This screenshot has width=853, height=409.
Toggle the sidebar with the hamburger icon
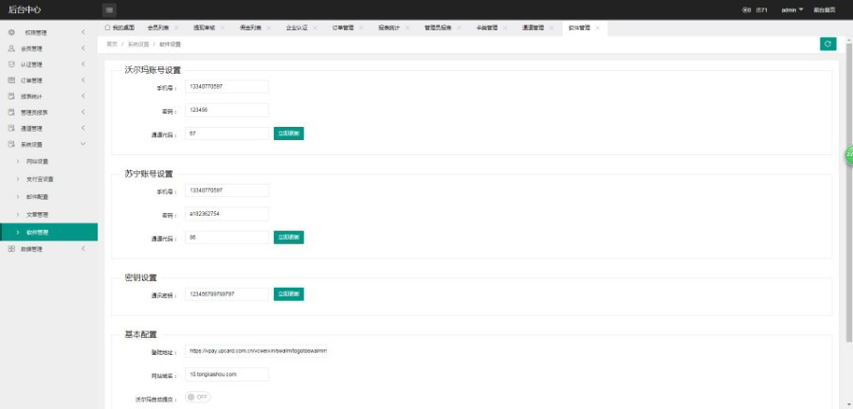[109, 9]
